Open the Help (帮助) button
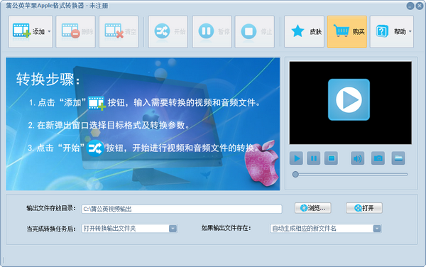 tap(392, 32)
